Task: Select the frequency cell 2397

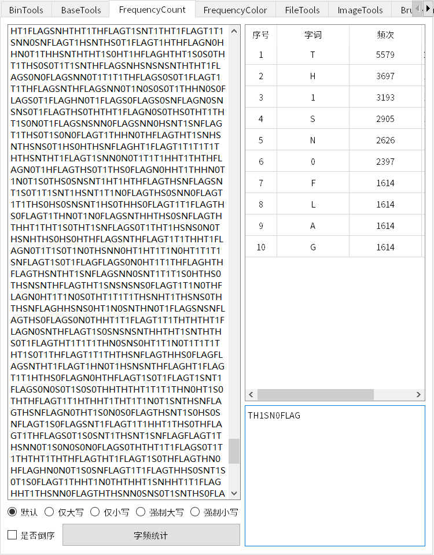Action: [x=385, y=161]
